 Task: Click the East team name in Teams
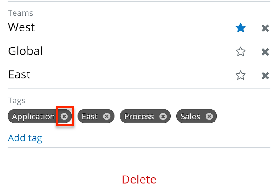[19, 75]
